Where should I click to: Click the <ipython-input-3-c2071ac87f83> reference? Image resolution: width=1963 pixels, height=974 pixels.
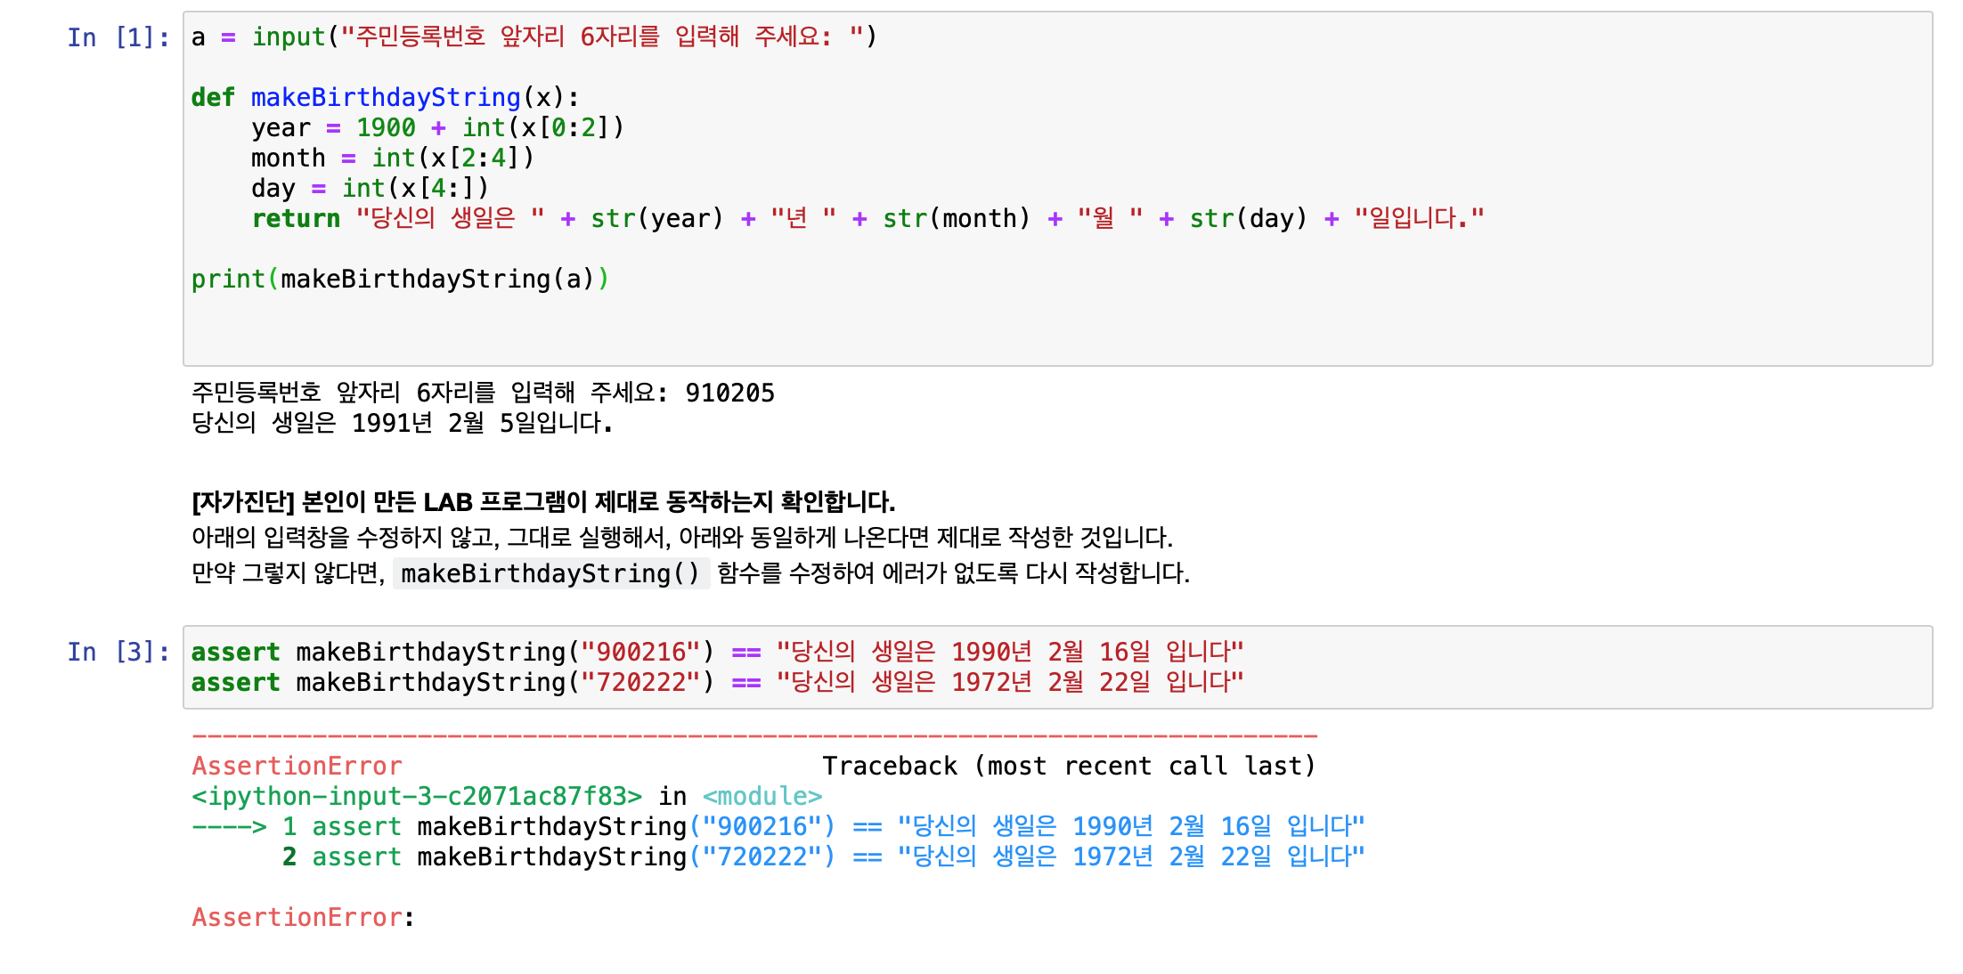417,797
